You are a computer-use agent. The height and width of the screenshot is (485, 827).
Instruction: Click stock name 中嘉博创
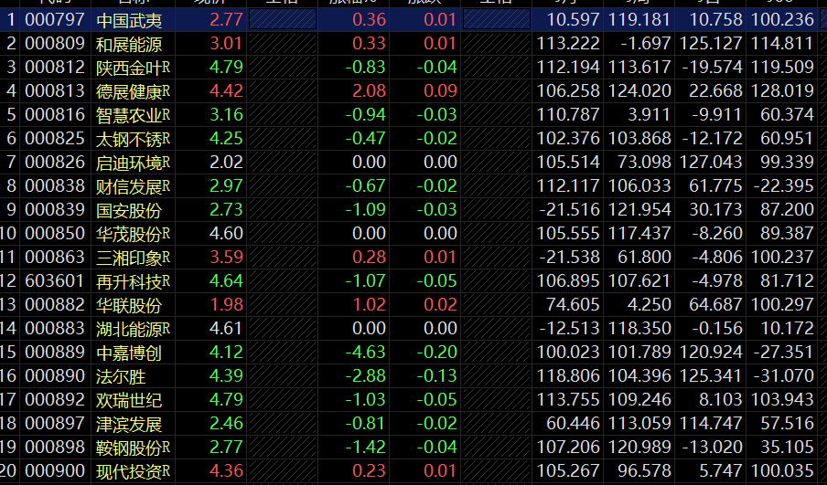pos(129,353)
